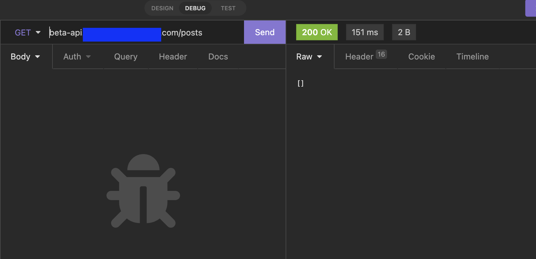The width and height of the screenshot is (536, 259).
Task: Click the 2 B response size badge
Action: (x=404, y=32)
